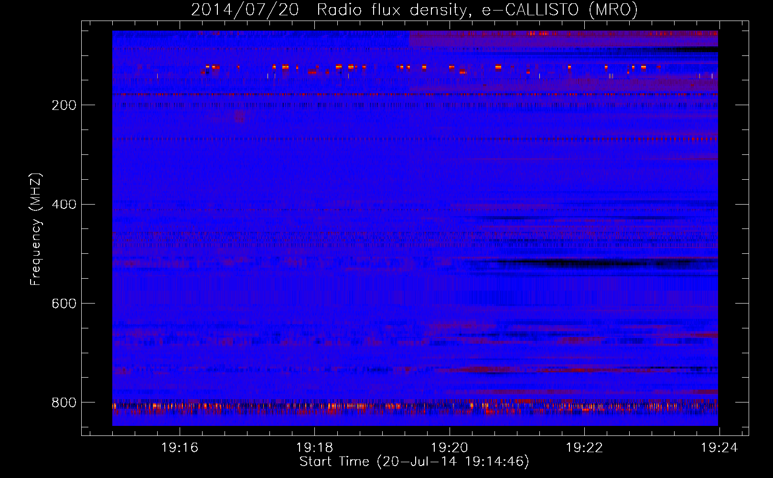Click the Start Time axis label

(414, 462)
